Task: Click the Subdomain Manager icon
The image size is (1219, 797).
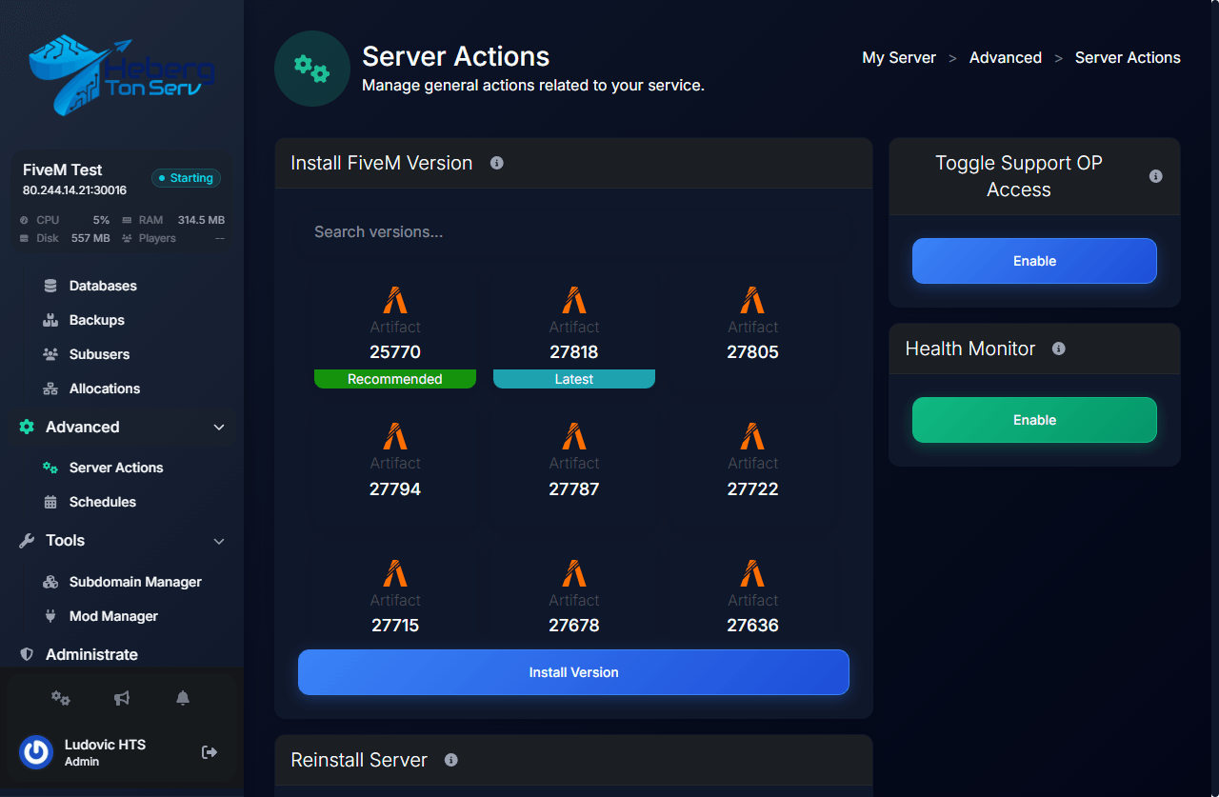Action: [x=50, y=582]
